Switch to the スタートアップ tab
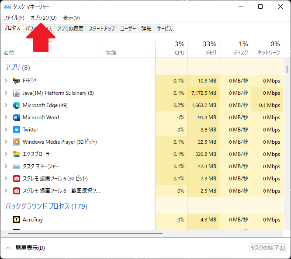 (102, 28)
